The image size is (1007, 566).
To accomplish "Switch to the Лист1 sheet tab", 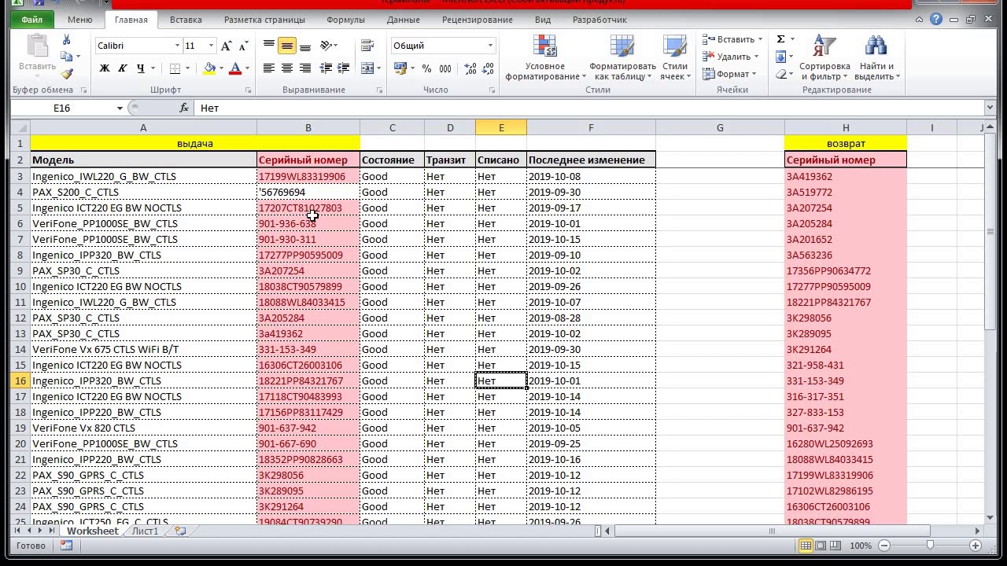I will [x=145, y=531].
